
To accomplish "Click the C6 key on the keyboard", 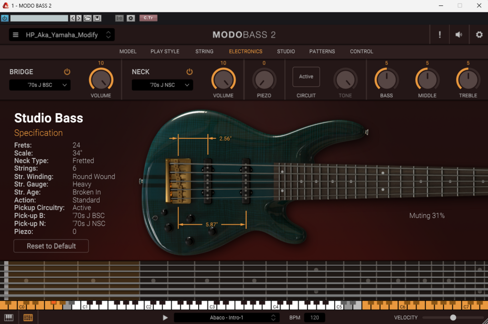I will 402,307.
